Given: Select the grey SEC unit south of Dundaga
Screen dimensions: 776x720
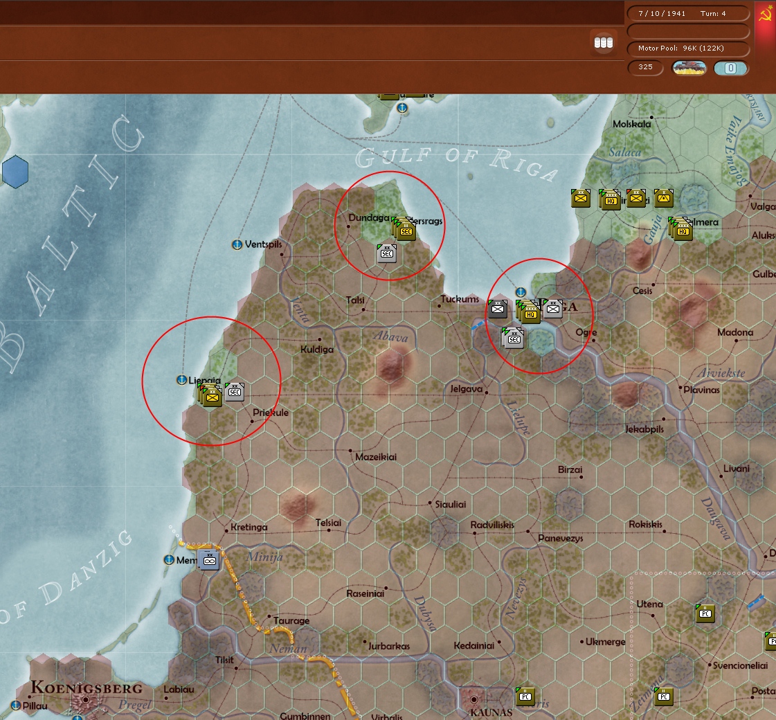Looking at the screenshot, I should (386, 253).
